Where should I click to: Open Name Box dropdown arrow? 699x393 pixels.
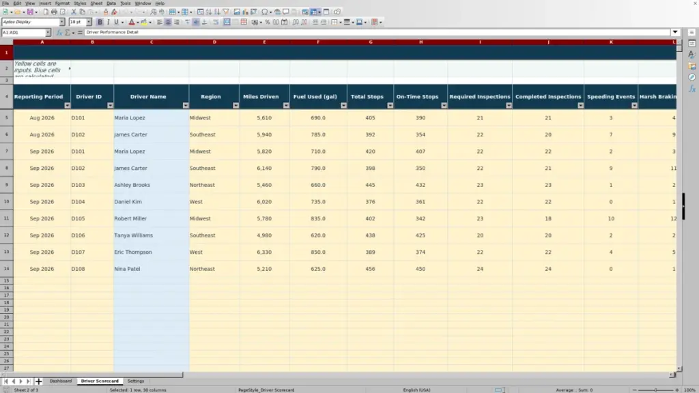[x=48, y=33]
